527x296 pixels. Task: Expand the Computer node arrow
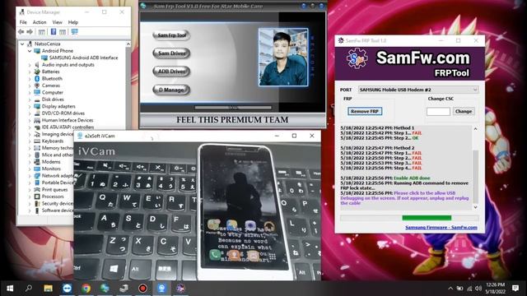[x=30, y=93]
